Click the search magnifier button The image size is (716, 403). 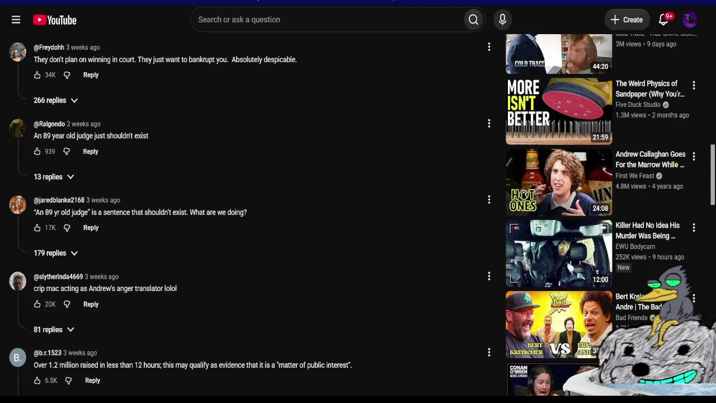tap(473, 20)
